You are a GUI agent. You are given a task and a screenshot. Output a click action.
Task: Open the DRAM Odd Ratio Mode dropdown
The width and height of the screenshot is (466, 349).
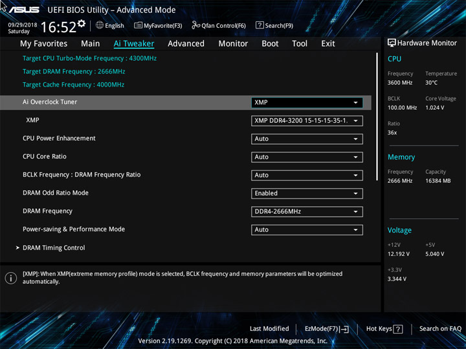[x=307, y=193]
